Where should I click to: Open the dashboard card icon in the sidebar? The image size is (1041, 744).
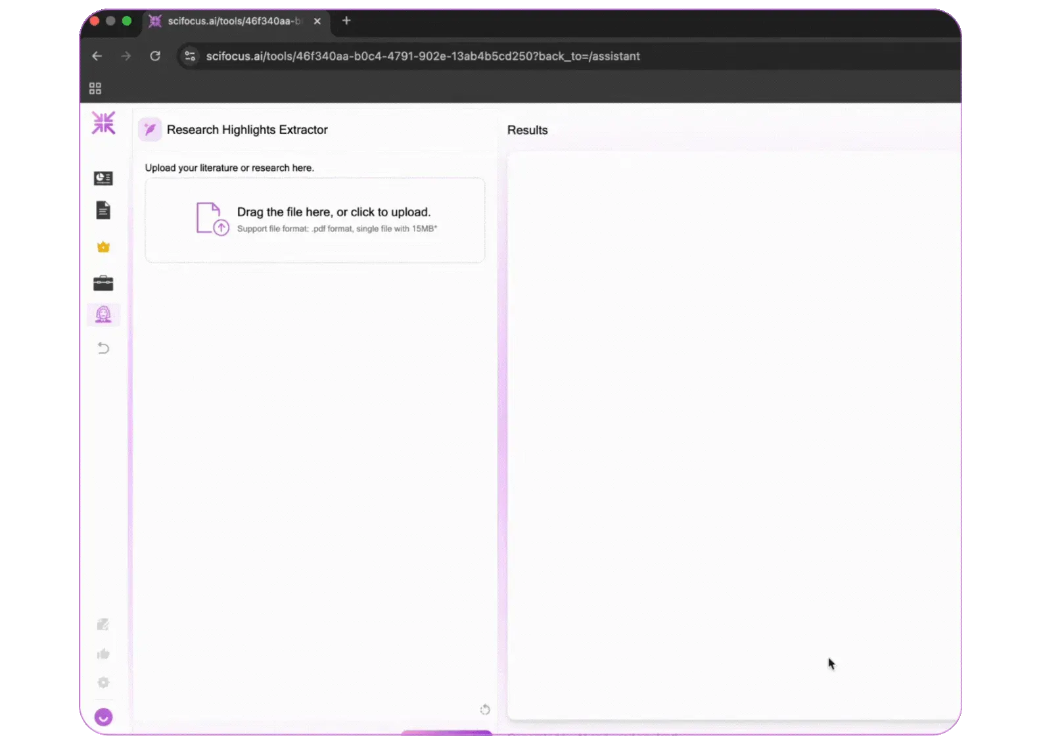pyautogui.click(x=103, y=178)
